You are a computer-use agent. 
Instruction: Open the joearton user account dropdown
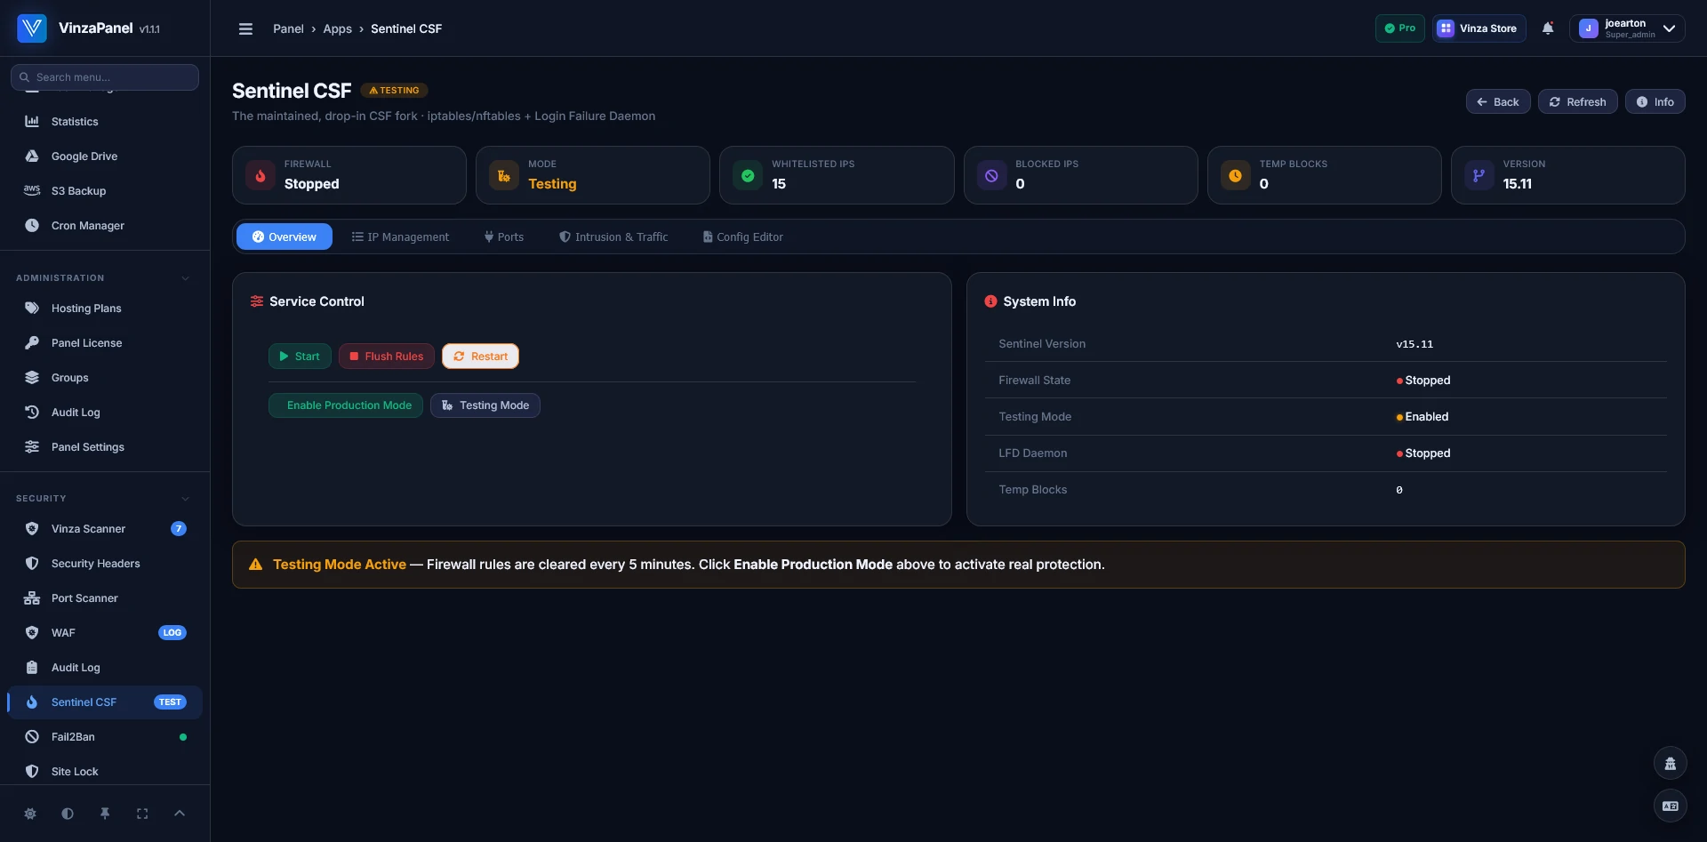(1627, 28)
